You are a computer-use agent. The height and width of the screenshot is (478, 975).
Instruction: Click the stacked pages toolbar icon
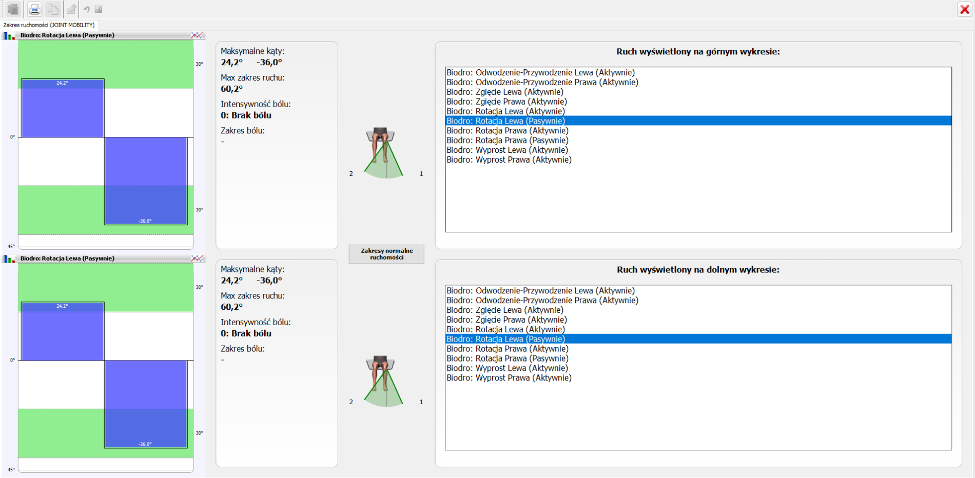(14, 9)
